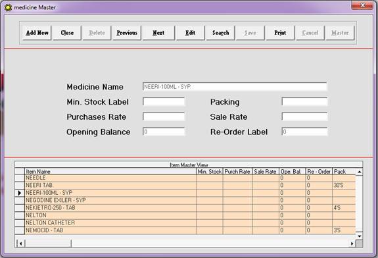Click the Edit button

(x=190, y=33)
